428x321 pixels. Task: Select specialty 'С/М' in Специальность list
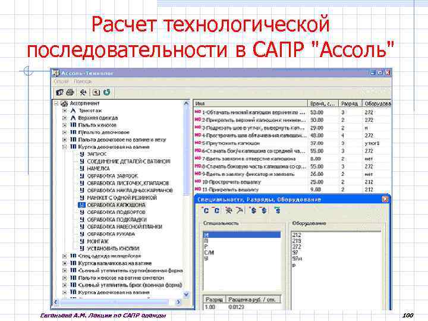point(209,253)
